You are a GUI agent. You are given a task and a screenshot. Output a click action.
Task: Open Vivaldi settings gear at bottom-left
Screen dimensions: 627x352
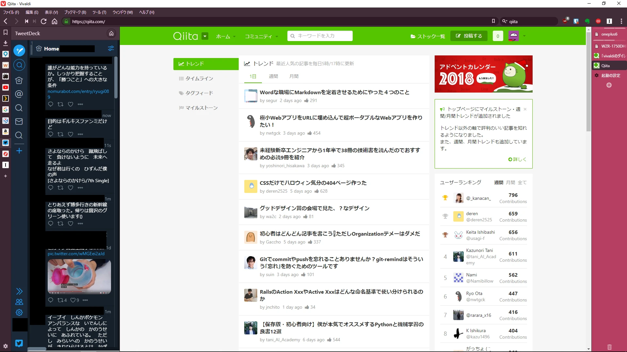tap(6, 346)
